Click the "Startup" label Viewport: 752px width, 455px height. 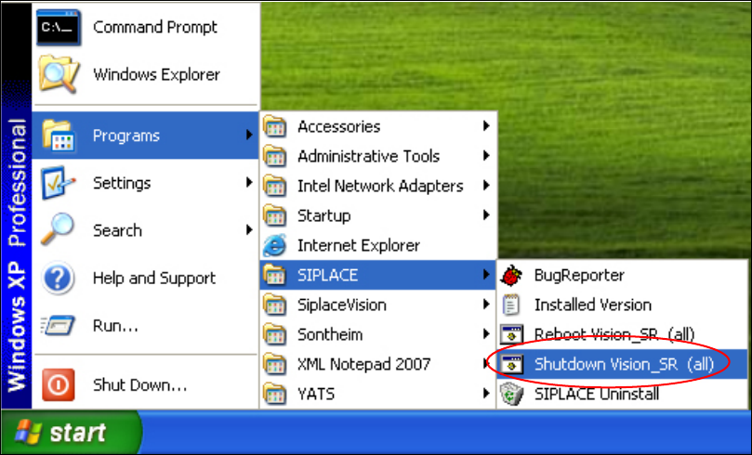(x=323, y=215)
